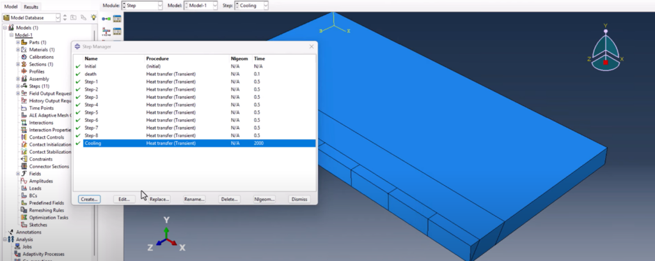Click the lightbulb tip icon
655x261 pixels.
(x=93, y=17)
